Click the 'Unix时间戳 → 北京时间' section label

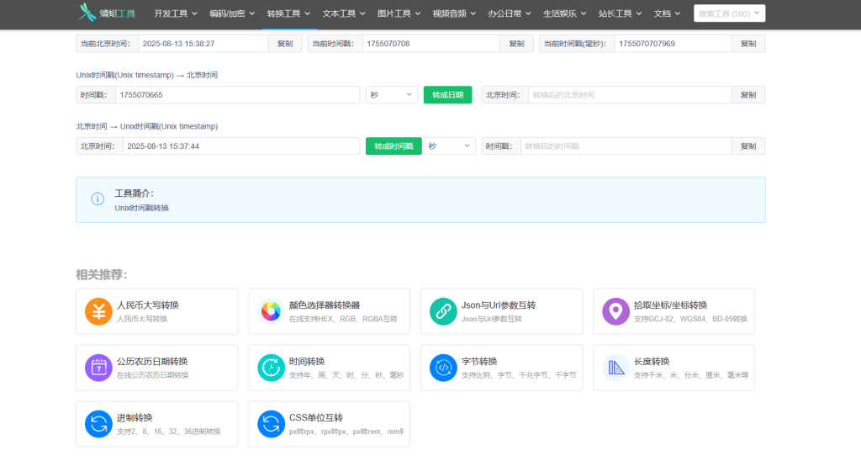[x=146, y=75]
